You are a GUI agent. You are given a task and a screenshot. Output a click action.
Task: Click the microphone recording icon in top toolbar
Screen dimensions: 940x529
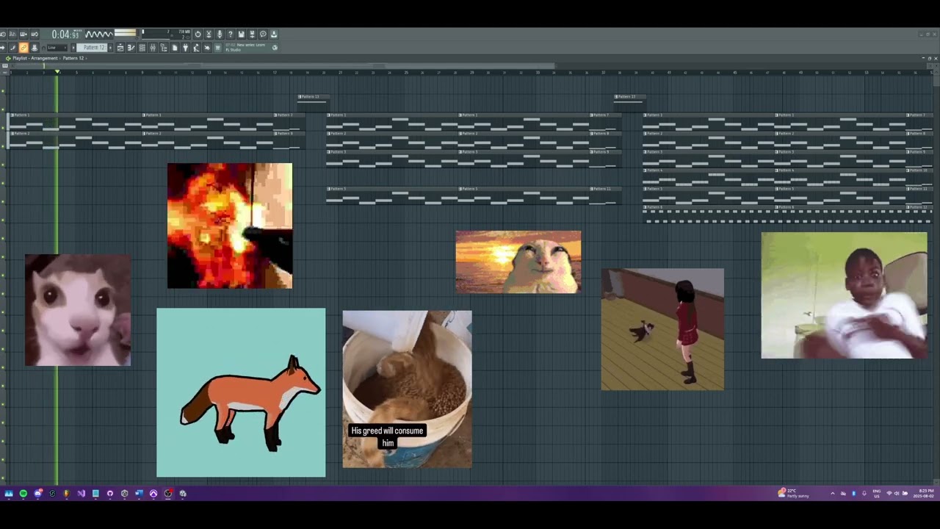pyautogui.click(x=220, y=35)
